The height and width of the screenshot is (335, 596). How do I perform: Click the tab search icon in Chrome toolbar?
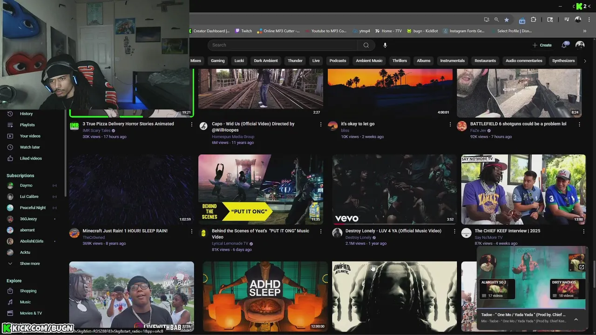tap(550, 20)
